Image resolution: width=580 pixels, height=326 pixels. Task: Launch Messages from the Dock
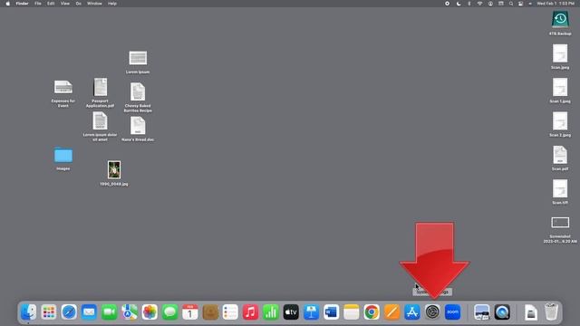pyautogui.click(x=169, y=312)
